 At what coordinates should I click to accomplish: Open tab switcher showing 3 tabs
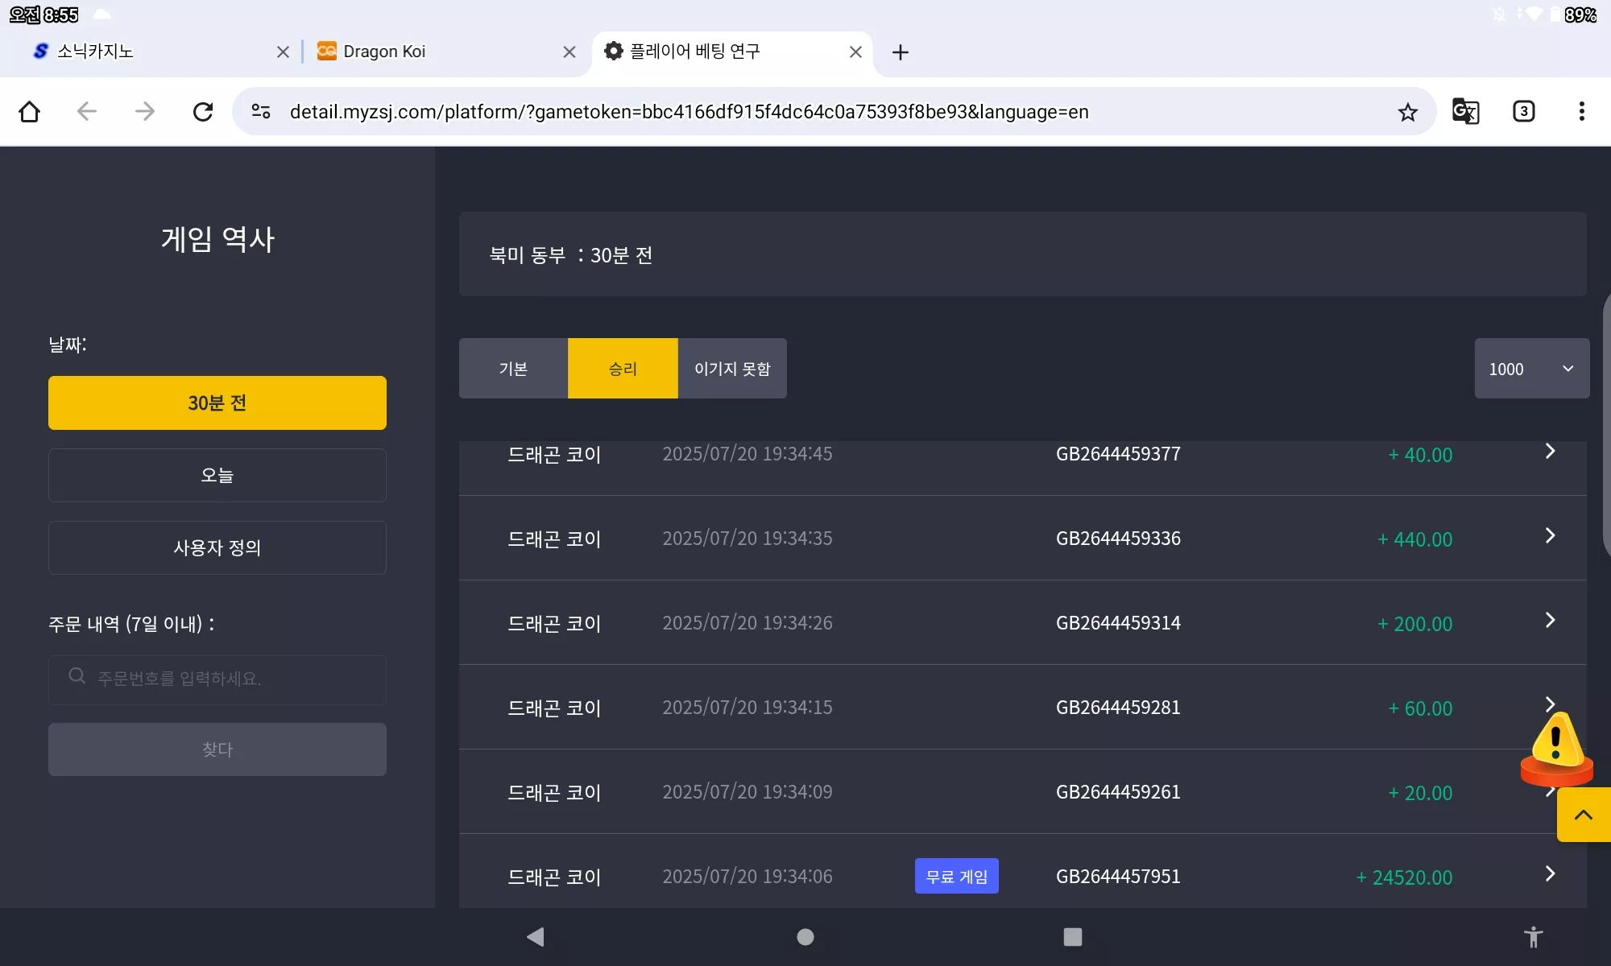[x=1523, y=111]
